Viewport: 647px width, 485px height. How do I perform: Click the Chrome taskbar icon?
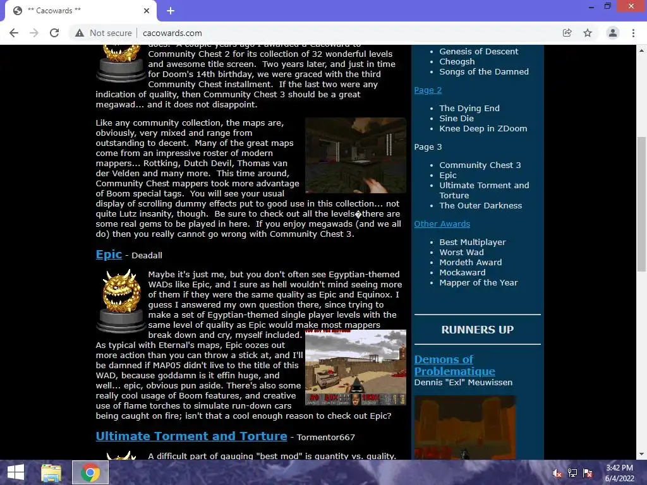90,472
